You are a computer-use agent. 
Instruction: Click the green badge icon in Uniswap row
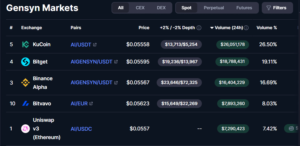point(291,128)
